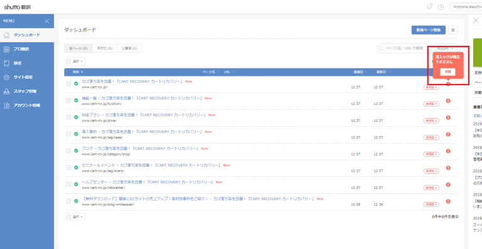Image resolution: width=482 pixels, height=249 pixels.
Task: Open the hamburger menu next to 新規ページ登録
Action: [453, 30]
